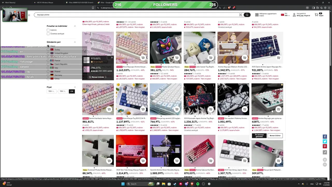Select Poland as the shipping origin
Screen dimensions: 332x187
tap(48, 71)
